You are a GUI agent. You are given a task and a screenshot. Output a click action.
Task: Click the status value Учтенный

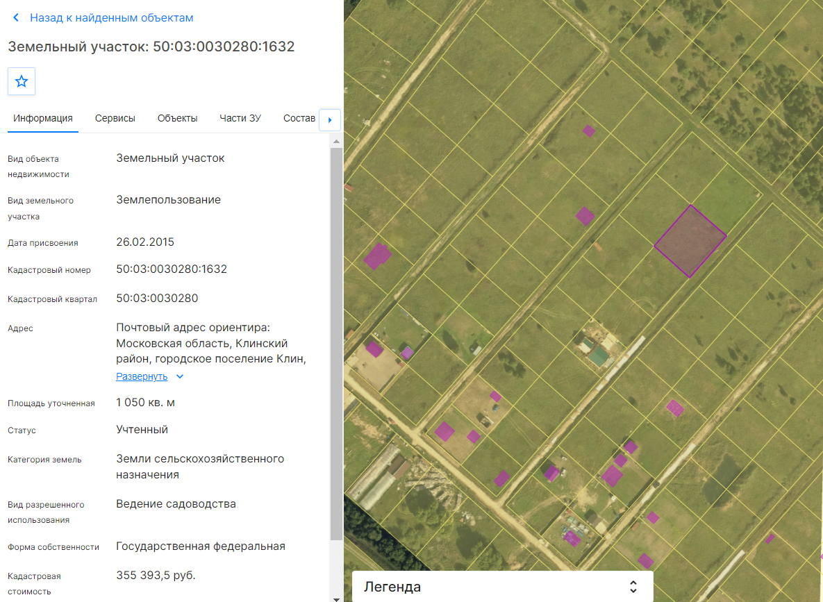click(x=142, y=430)
